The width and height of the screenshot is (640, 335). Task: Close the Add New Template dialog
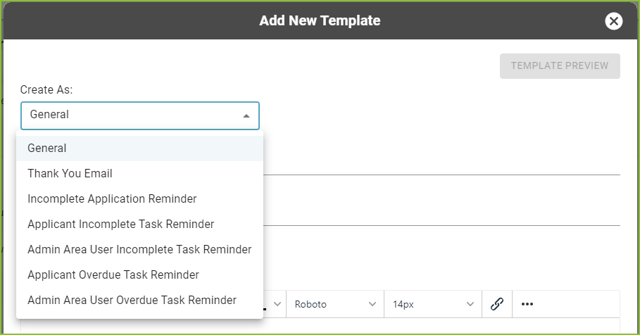(613, 21)
